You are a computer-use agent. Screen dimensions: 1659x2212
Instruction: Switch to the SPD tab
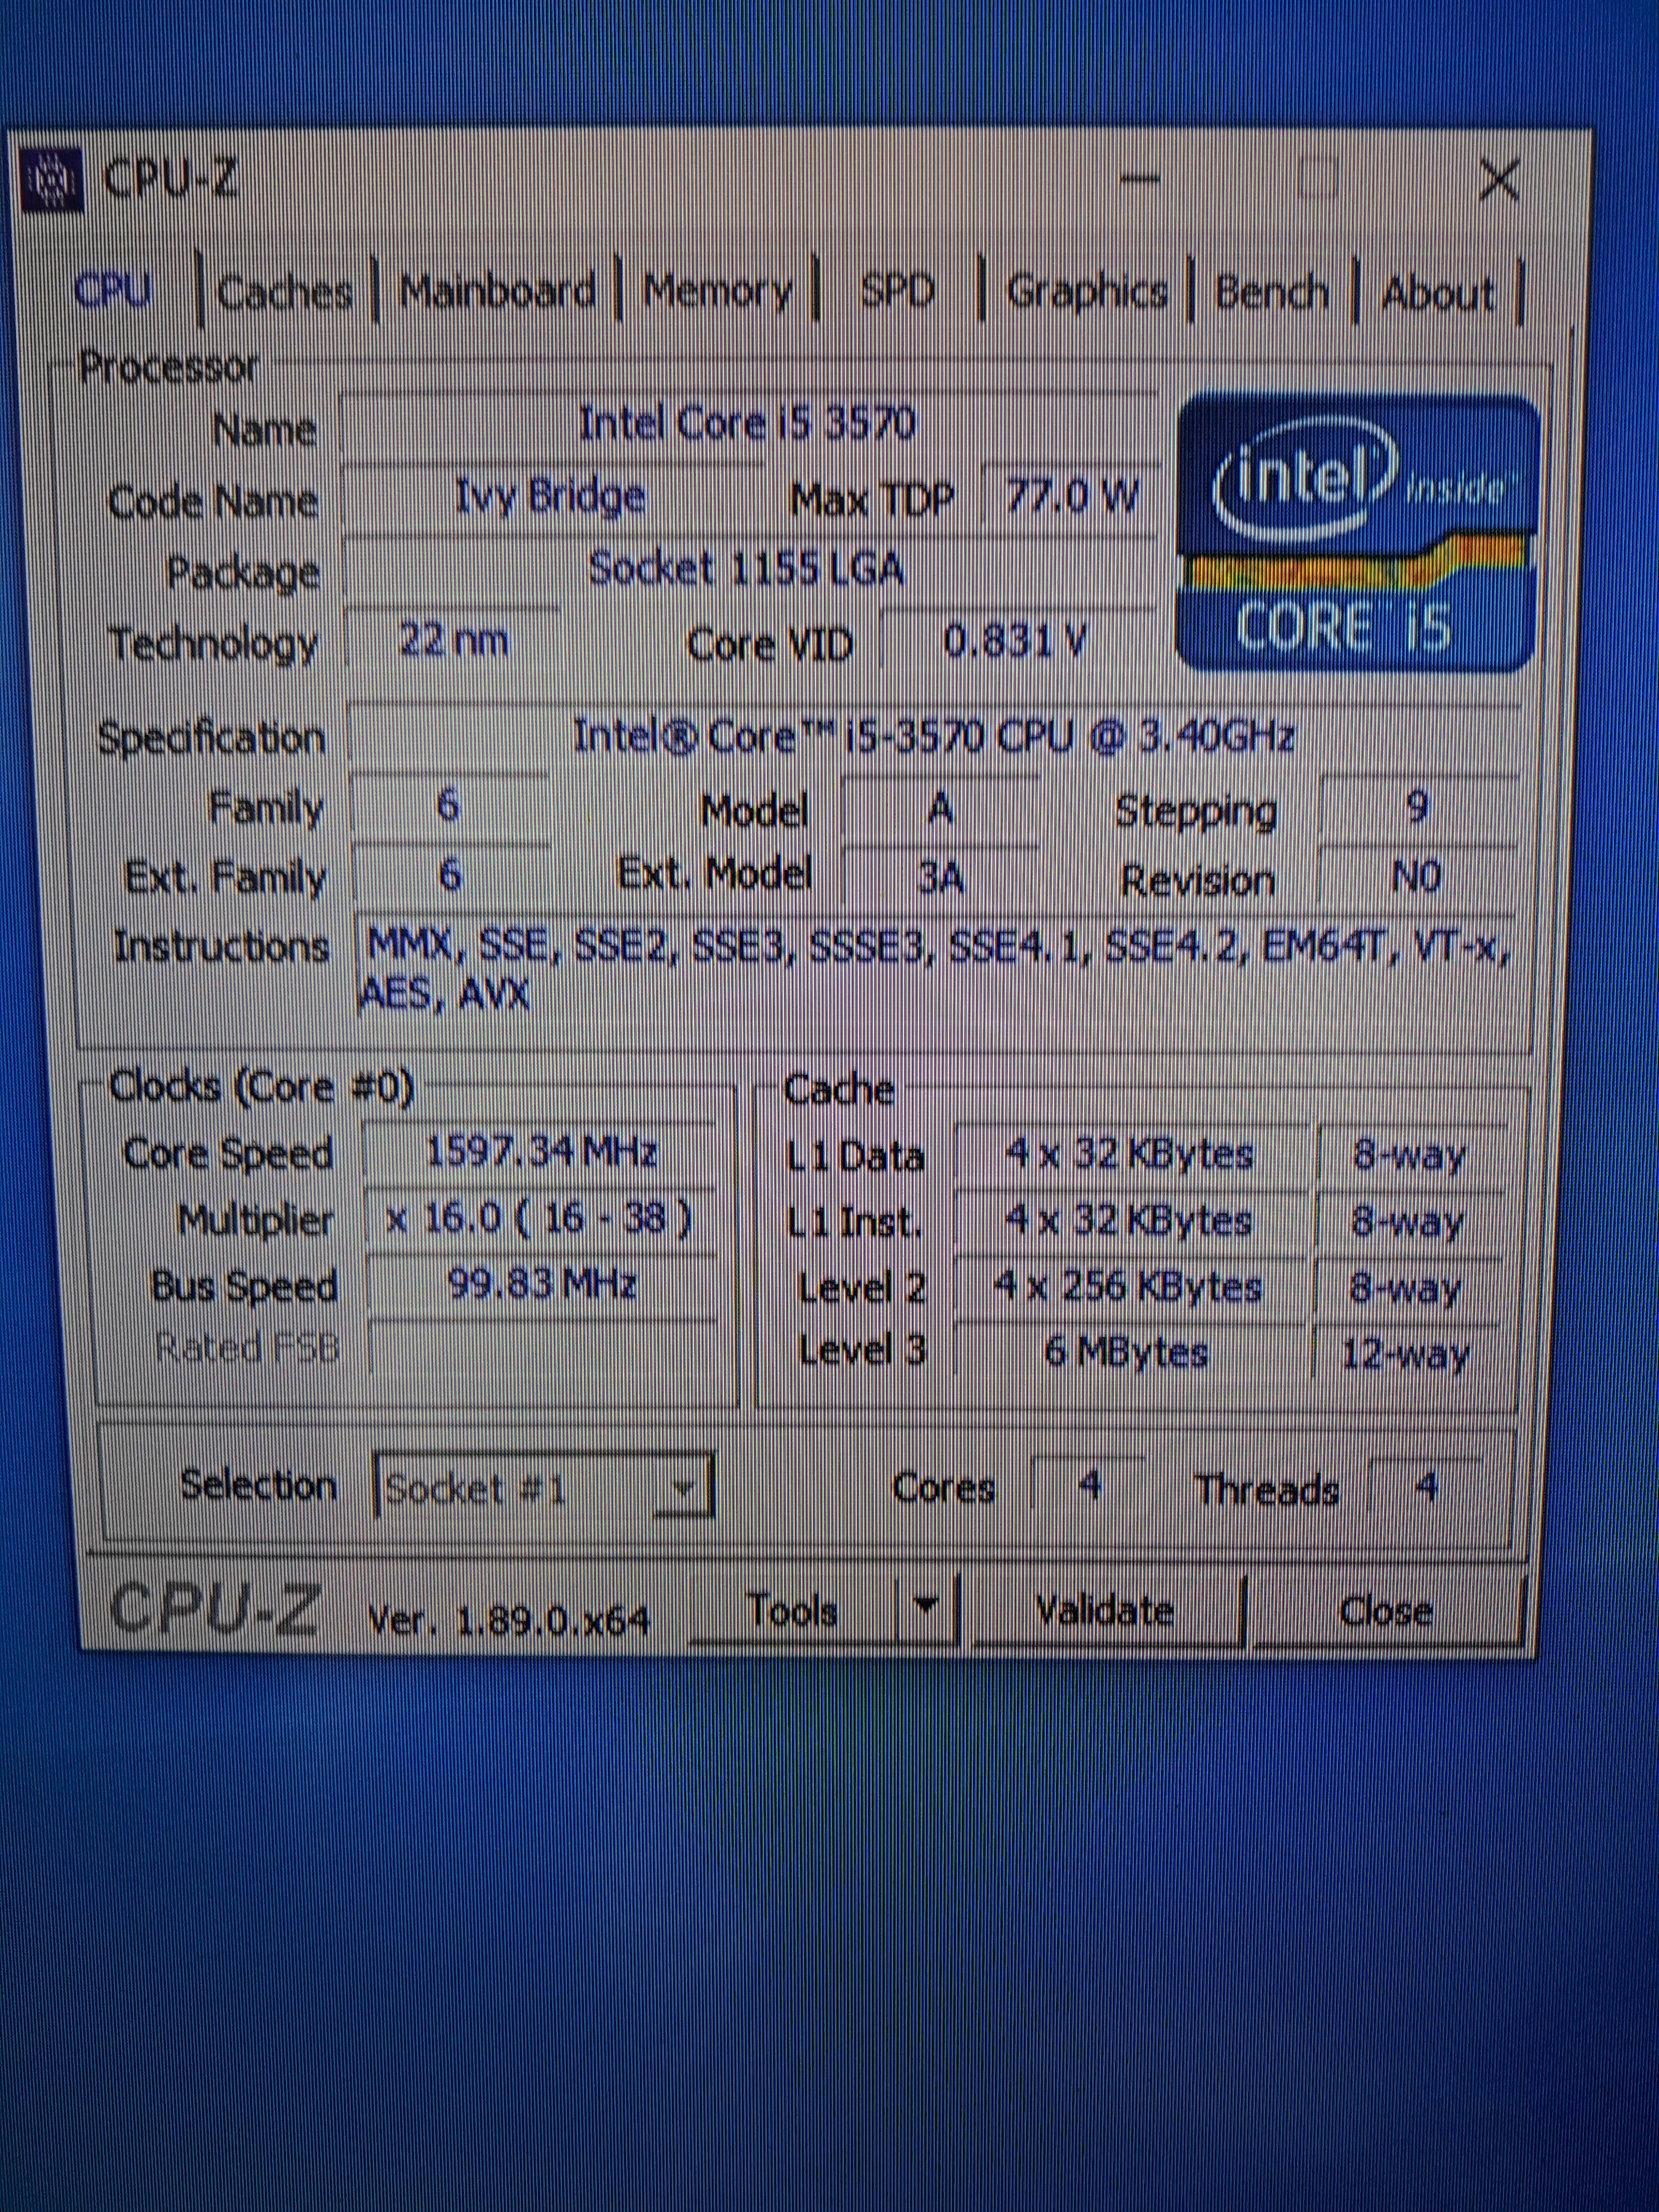tap(897, 291)
